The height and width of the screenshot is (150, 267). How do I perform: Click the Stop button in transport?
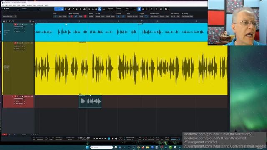pyautogui.click(x=109, y=138)
